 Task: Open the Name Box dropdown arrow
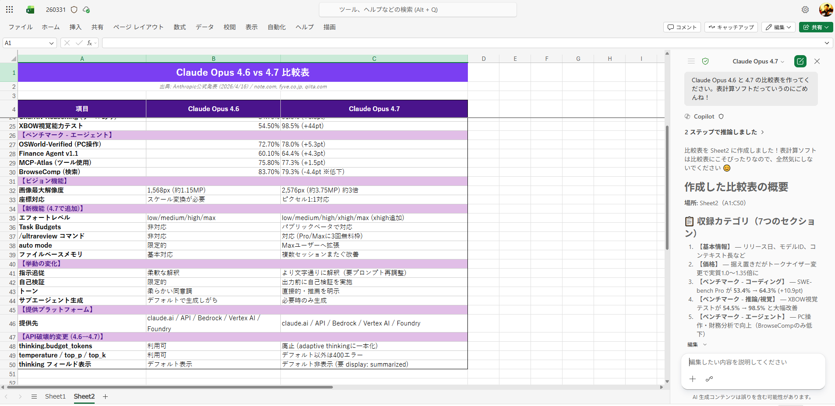point(51,43)
